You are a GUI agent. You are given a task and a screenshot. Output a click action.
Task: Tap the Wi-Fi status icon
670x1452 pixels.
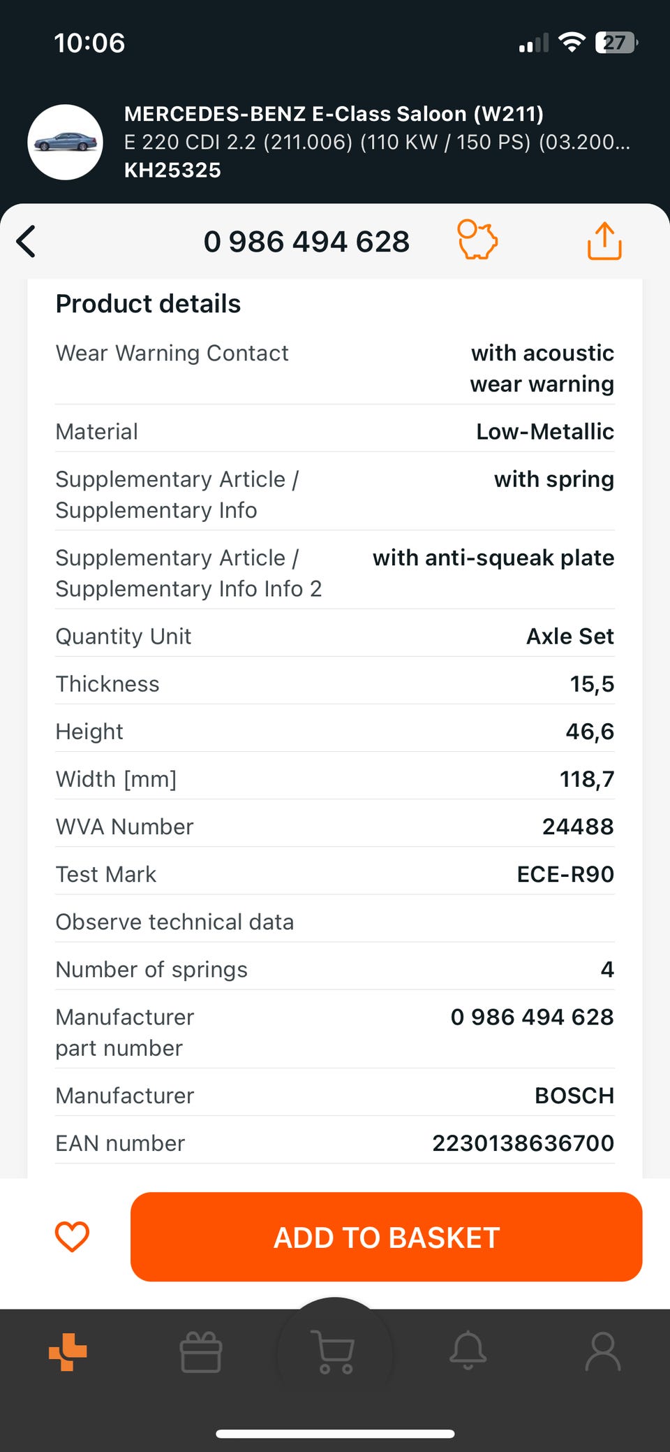[x=572, y=43]
